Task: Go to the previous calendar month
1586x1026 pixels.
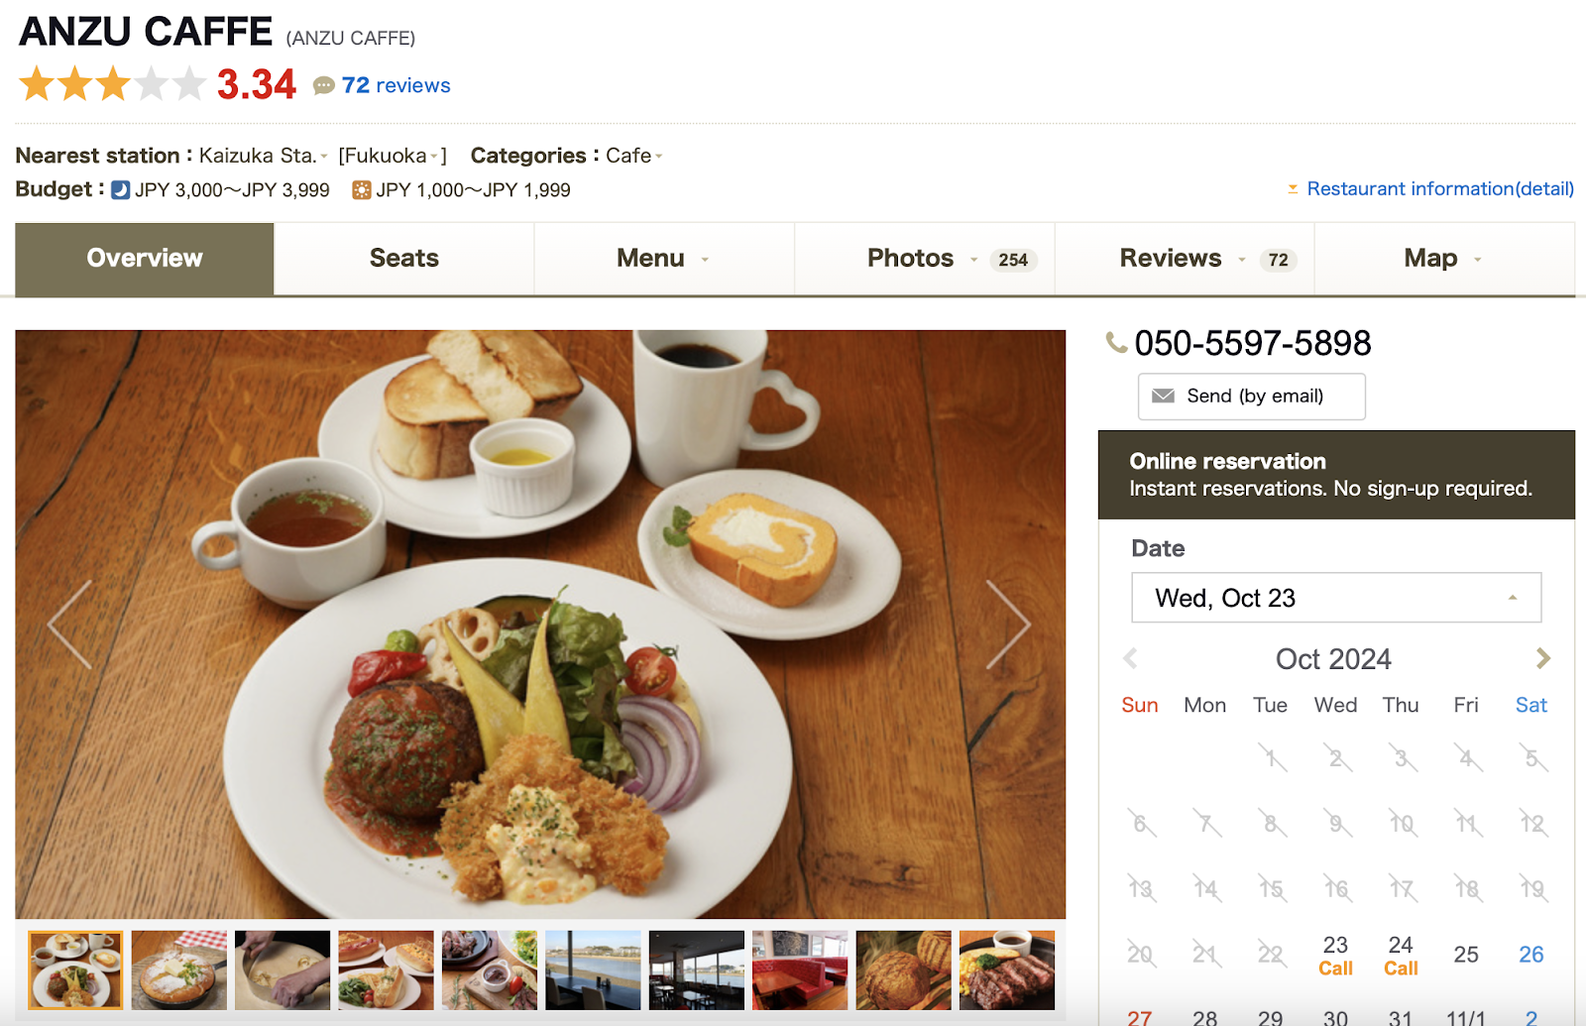Action: (1130, 658)
